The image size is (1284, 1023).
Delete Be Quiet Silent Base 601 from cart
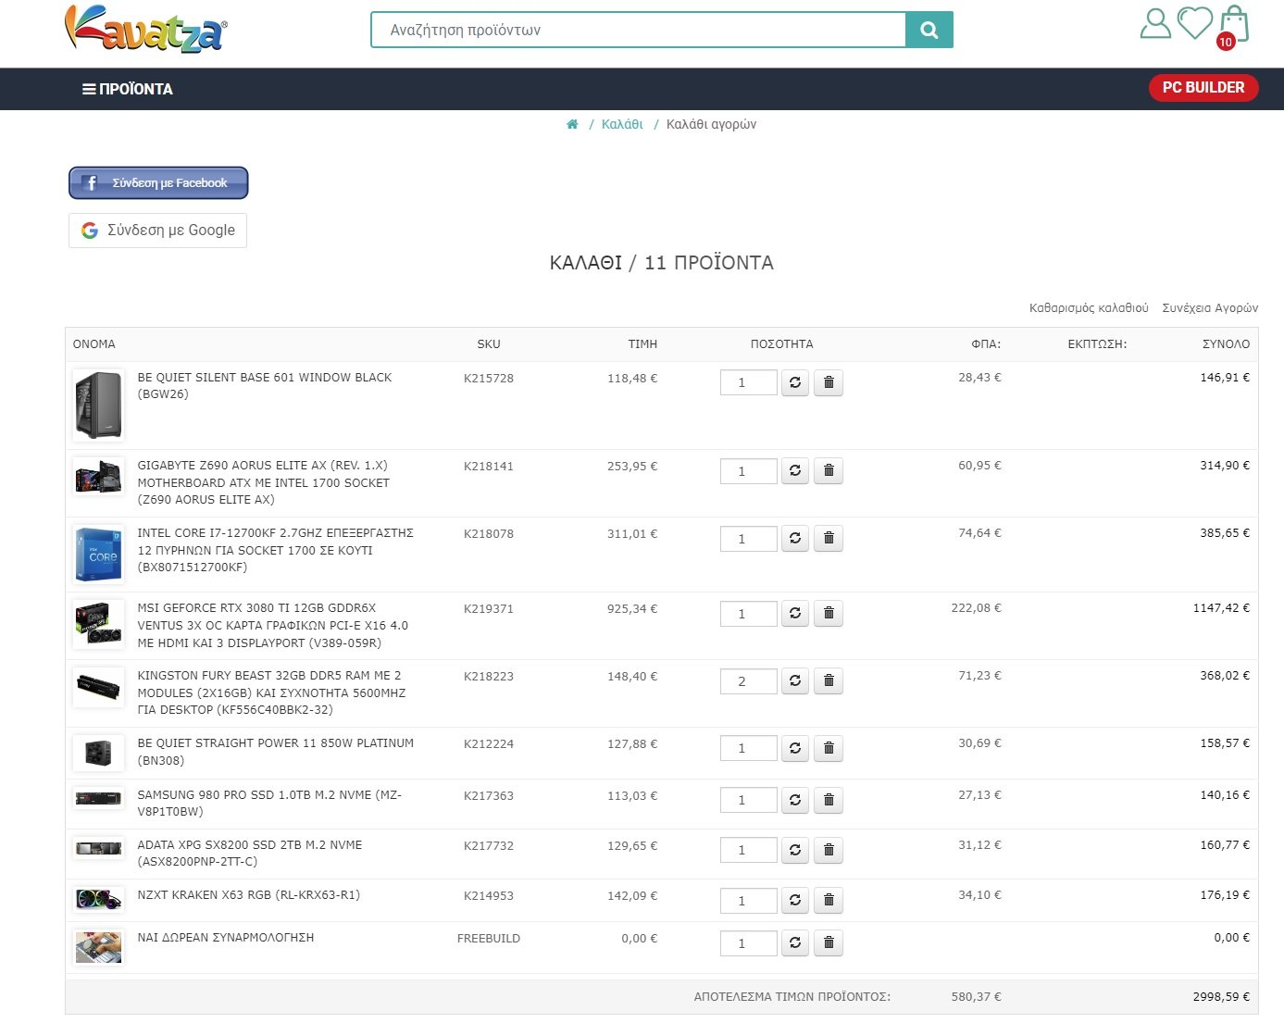pos(829,382)
